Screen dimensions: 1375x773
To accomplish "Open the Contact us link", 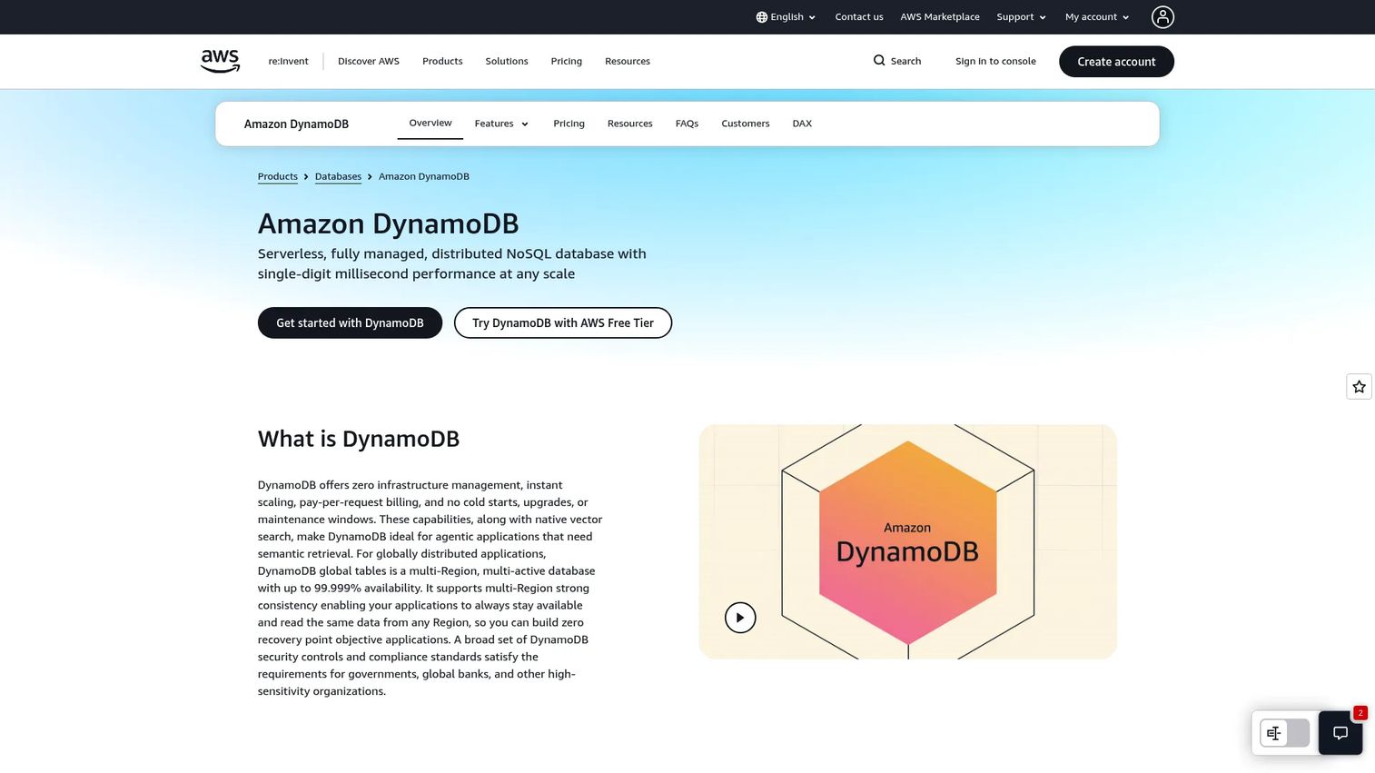I will tap(859, 17).
